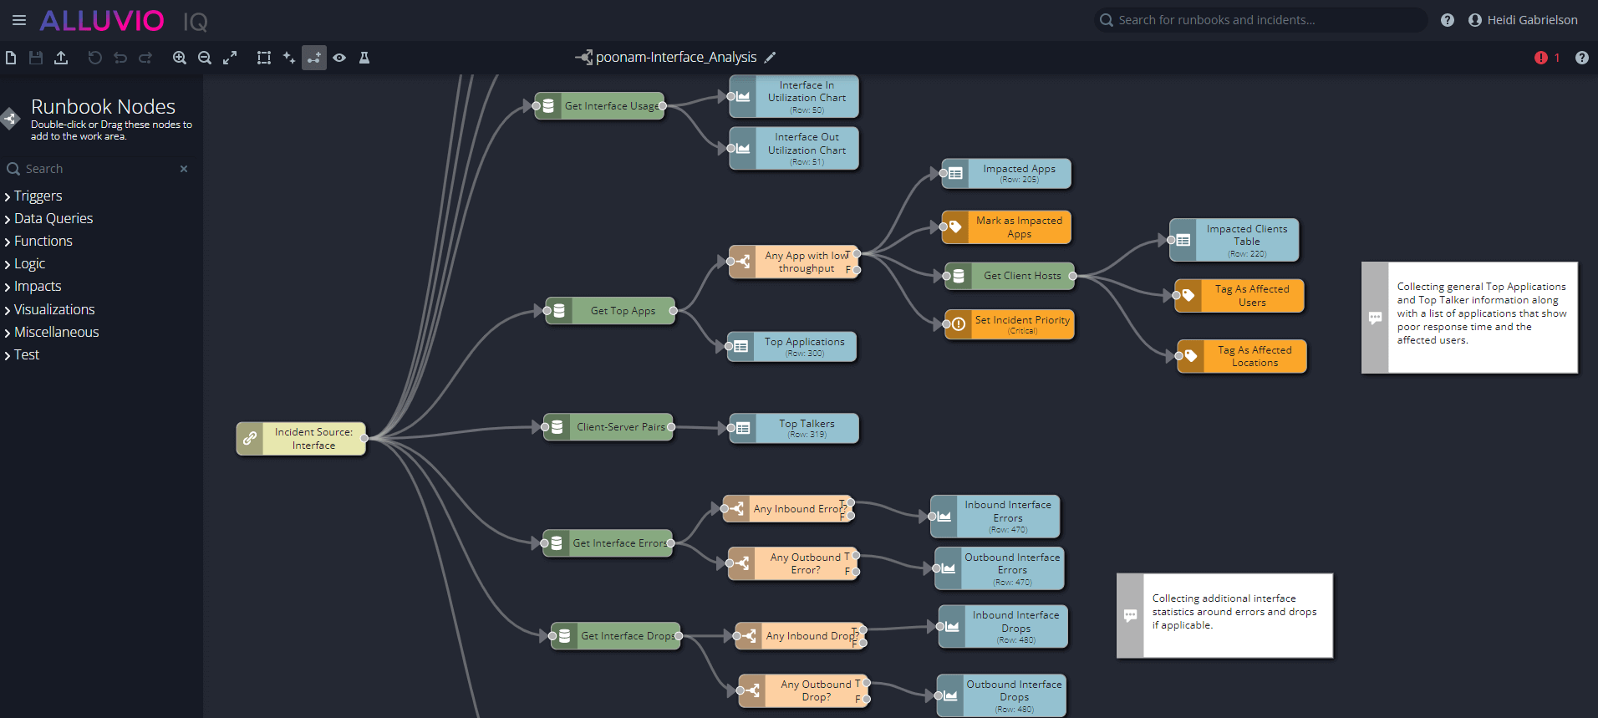Edit runbook name with pencil icon
Viewport: 1598px width, 718px height.
[x=771, y=58]
